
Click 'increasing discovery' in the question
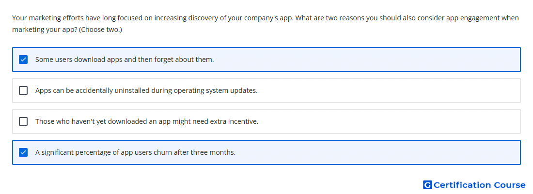(x=186, y=18)
